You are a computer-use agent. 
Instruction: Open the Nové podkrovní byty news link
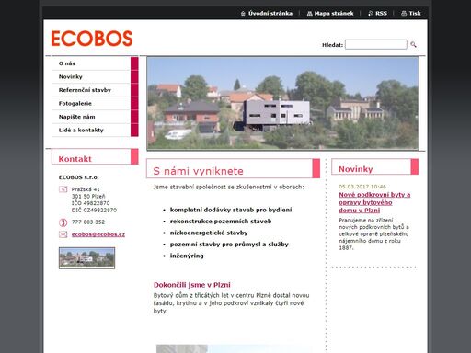pos(374,202)
